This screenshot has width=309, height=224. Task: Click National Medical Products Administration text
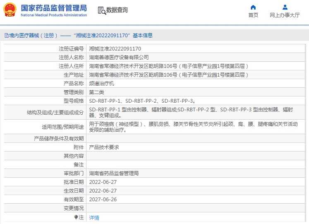(54, 15)
